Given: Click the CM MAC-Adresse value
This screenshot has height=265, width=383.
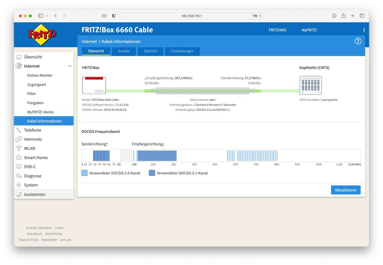Looking at the screenshot, I should pos(115,110).
